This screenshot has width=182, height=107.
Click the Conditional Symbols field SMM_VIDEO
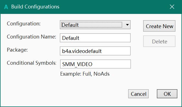(95, 64)
